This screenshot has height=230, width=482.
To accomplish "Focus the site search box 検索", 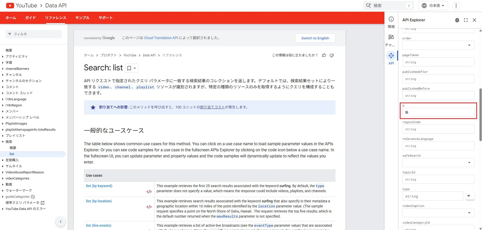I will tap(389, 6).
